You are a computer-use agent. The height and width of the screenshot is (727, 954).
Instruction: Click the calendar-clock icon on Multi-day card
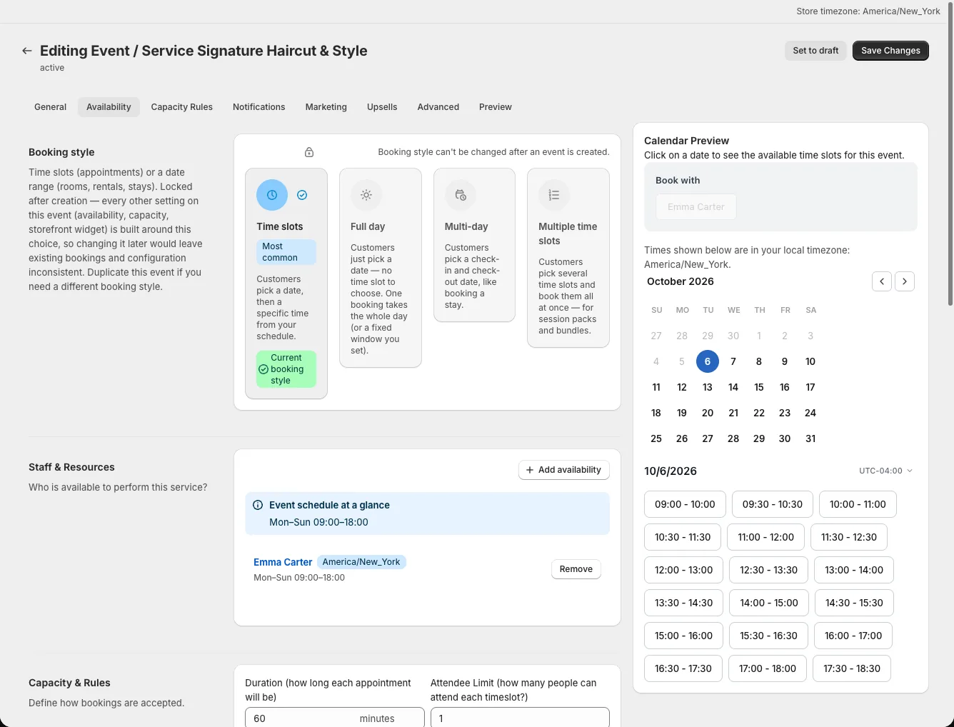click(x=461, y=195)
